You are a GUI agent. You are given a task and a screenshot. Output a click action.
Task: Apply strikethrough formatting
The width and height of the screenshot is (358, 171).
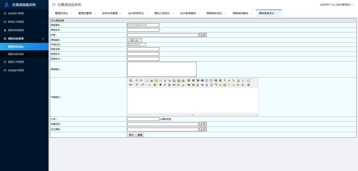tap(174, 85)
